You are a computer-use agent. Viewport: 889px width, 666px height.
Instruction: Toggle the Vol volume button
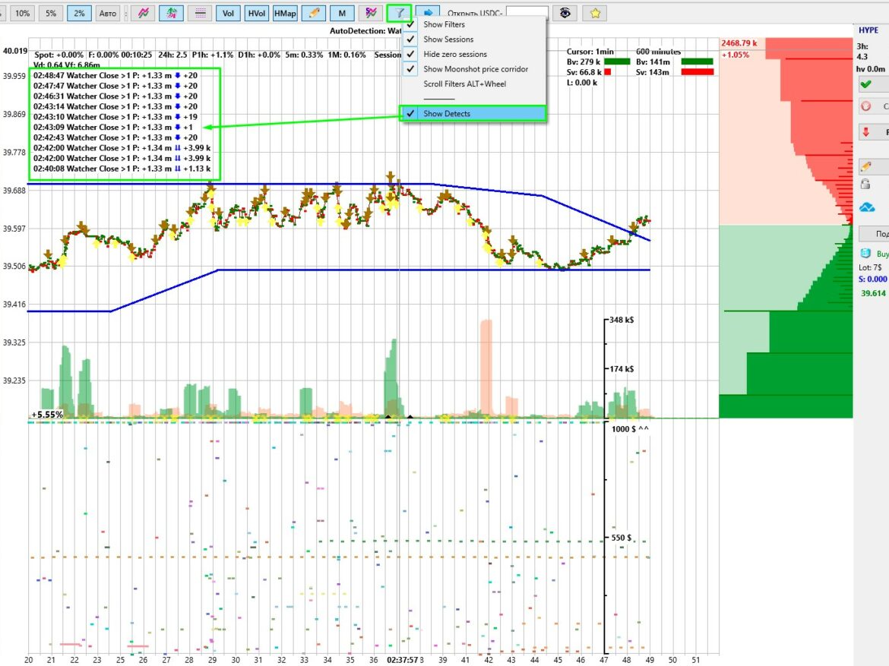[228, 13]
